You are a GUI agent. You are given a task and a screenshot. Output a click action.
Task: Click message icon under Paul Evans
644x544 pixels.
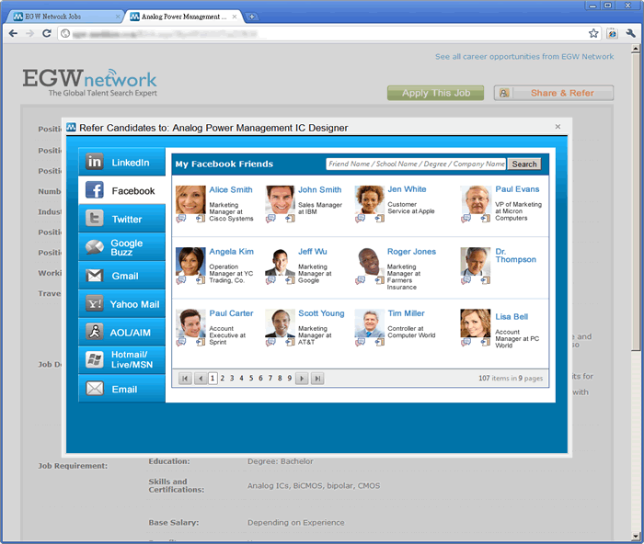coord(466,219)
